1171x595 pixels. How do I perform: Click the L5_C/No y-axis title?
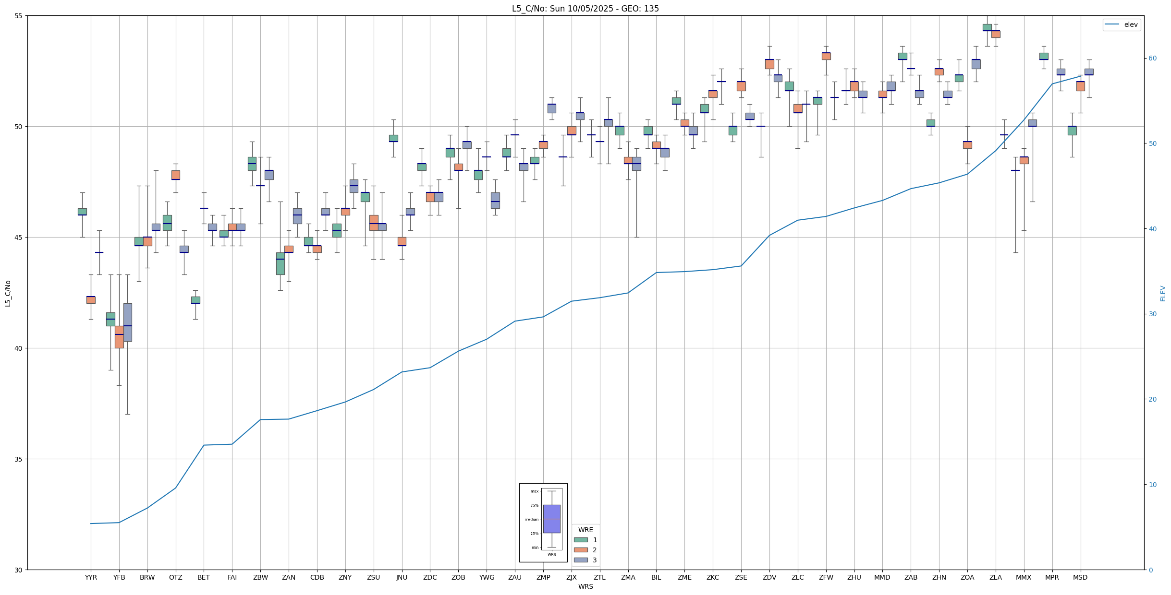pyautogui.click(x=8, y=293)
